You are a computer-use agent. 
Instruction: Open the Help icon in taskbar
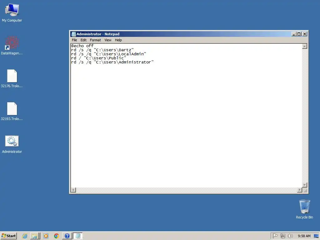point(67,236)
